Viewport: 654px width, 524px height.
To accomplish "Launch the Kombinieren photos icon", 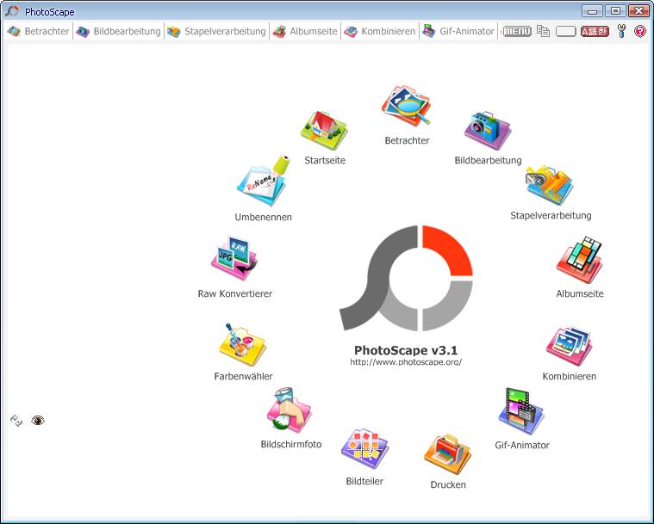I will click(570, 347).
